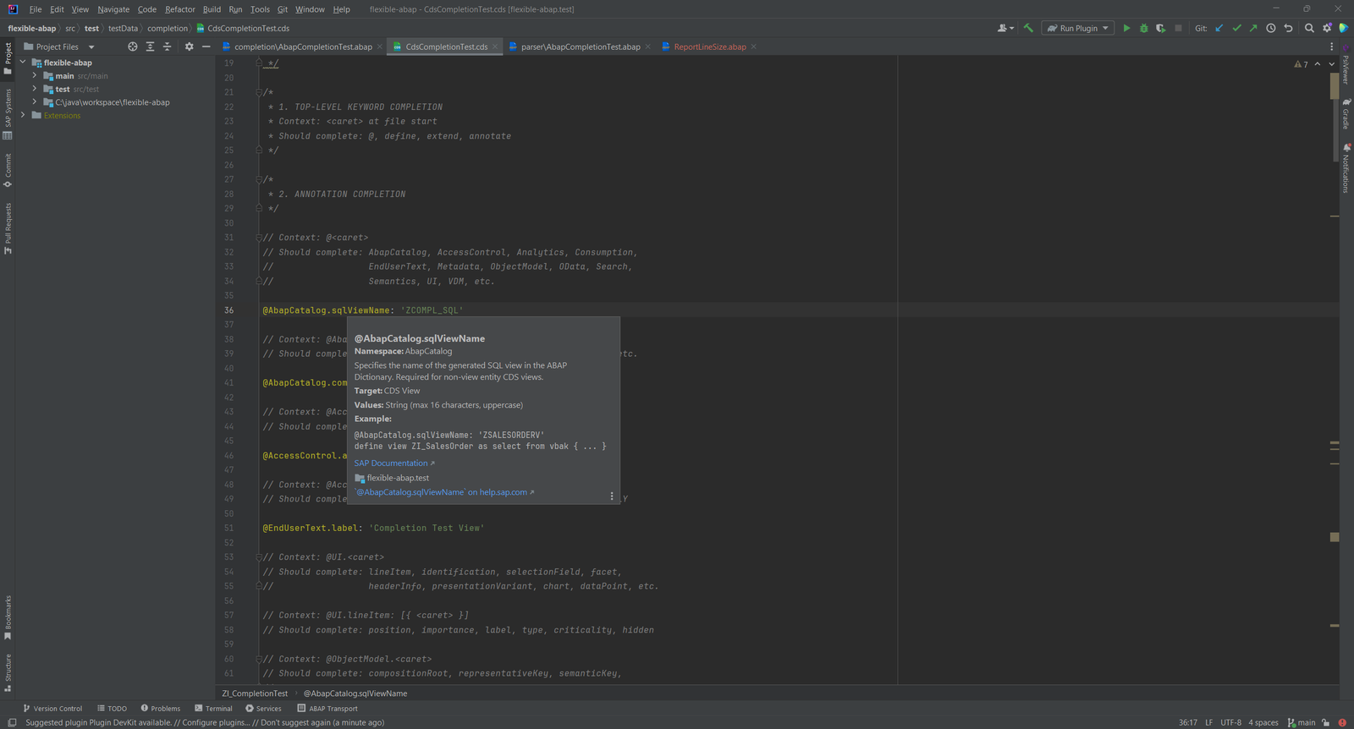Image resolution: width=1354 pixels, height=729 pixels.
Task: Run the plugin with the green play icon
Action: click(x=1126, y=28)
